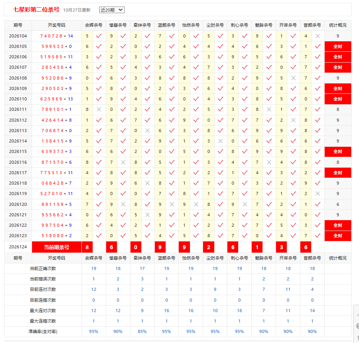Click the 开岸 column check mark in row 2026122
The height and width of the screenshot is (343, 359).
[x=293, y=225]
